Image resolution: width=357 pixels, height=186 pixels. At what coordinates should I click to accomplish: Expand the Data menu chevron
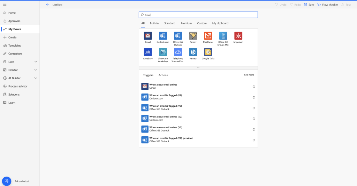(x=36, y=62)
